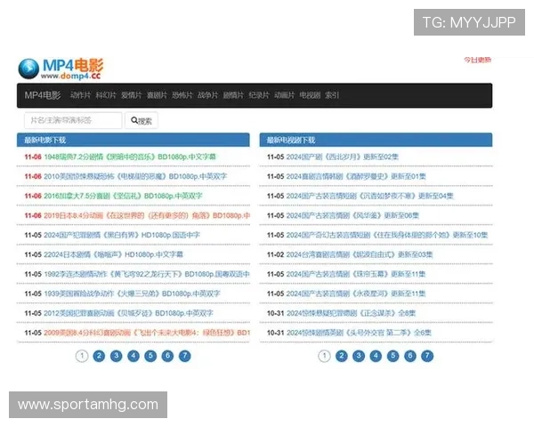The width and height of the screenshot is (534, 427).
Task: Open the www.domp4.cc logo text link
Action: coord(71,76)
